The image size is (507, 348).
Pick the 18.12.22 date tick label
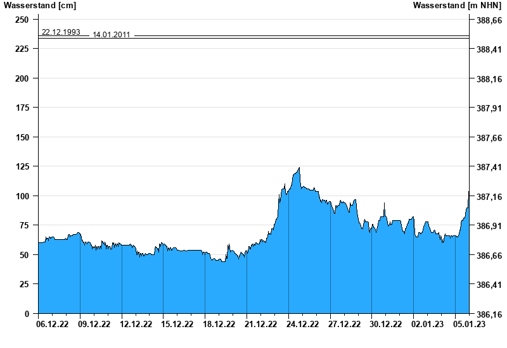pyautogui.click(x=219, y=325)
